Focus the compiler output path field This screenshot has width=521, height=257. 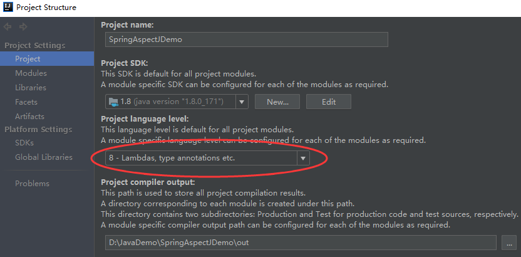point(301,243)
